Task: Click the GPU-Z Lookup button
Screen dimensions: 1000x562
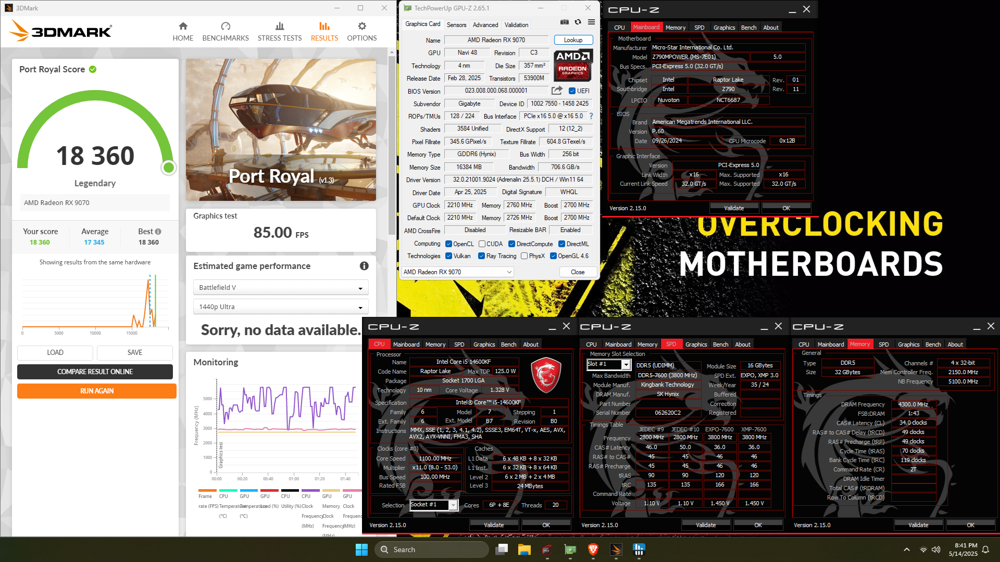Action: click(x=573, y=40)
